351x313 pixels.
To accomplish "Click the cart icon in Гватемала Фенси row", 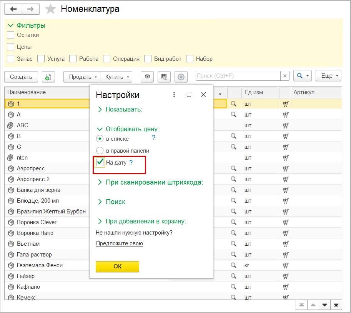I will coord(285,265).
